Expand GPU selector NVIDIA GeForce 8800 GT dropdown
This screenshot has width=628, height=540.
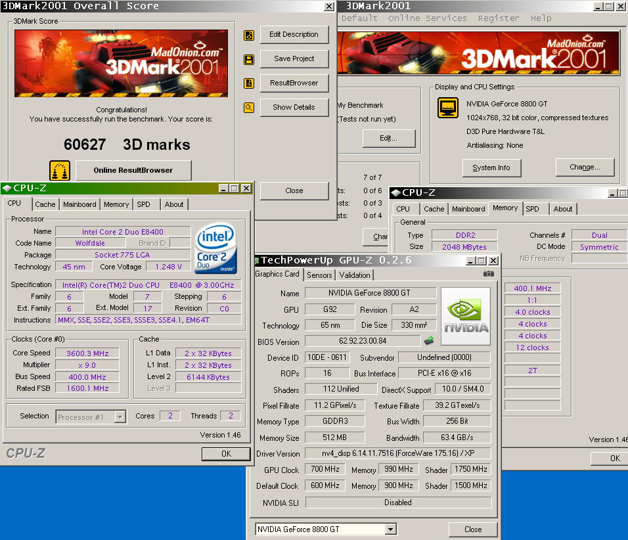[x=391, y=529]
